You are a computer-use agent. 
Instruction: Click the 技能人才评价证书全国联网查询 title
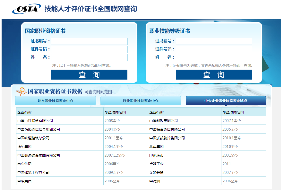point(91,9)
